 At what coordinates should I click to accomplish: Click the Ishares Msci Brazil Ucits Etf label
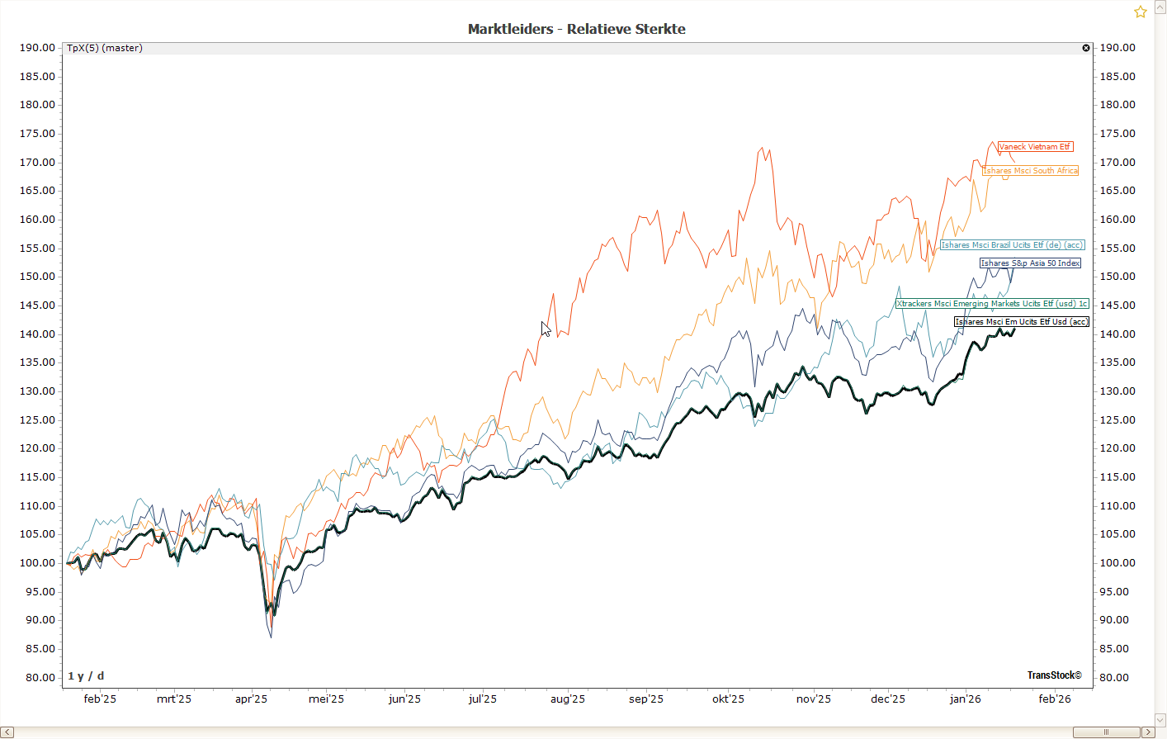coord(1013,244)
